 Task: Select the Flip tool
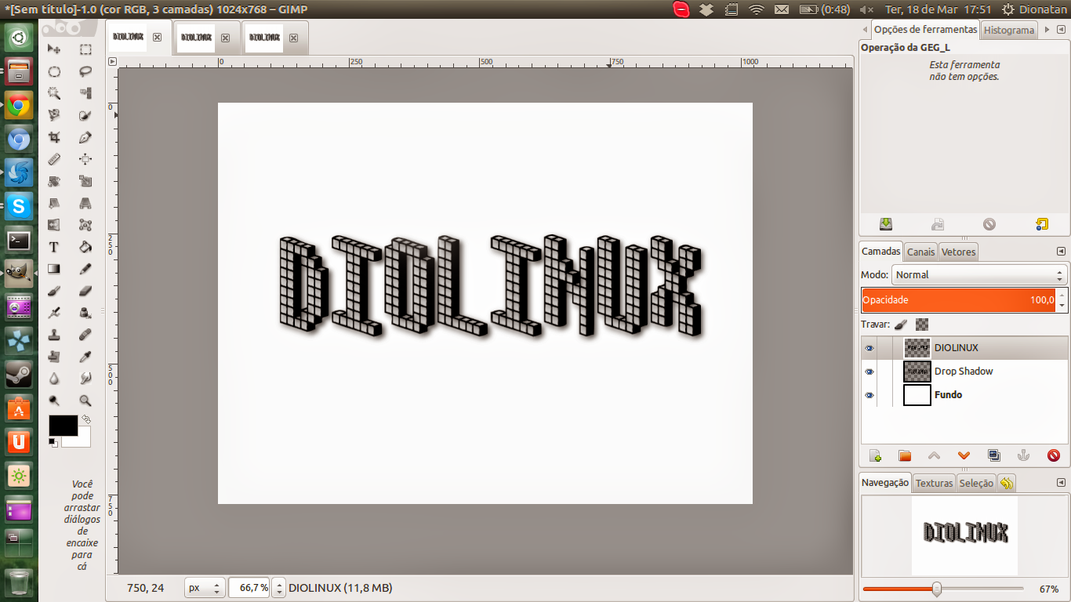pos(54,225)
